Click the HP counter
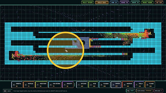Image resolution: width=166 pixels, height=93 pixels. click(159, 3)
